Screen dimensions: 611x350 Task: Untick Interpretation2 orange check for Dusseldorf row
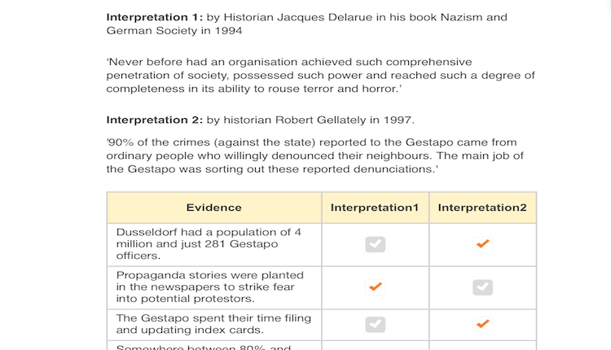[482, 244]
